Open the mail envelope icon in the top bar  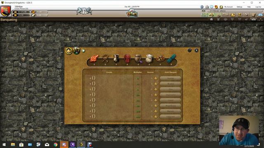click(x=207, y=7)
